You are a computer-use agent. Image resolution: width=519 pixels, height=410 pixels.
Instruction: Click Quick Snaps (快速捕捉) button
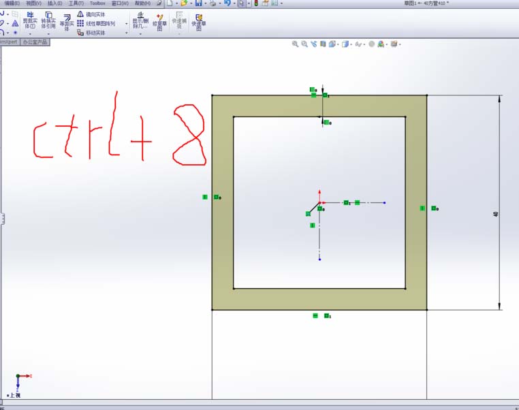(x=179, y=20)
